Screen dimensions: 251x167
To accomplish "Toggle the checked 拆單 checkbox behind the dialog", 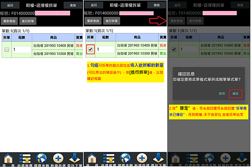I will coord(174,49).
